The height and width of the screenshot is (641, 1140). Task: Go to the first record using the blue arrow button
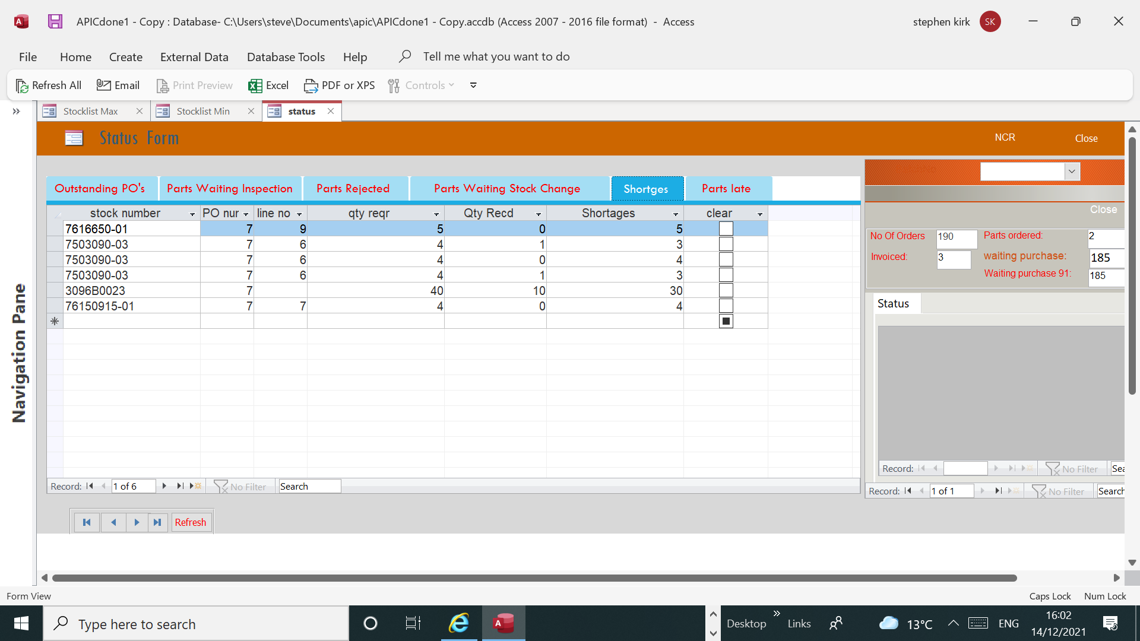click(x=87, y=522)
